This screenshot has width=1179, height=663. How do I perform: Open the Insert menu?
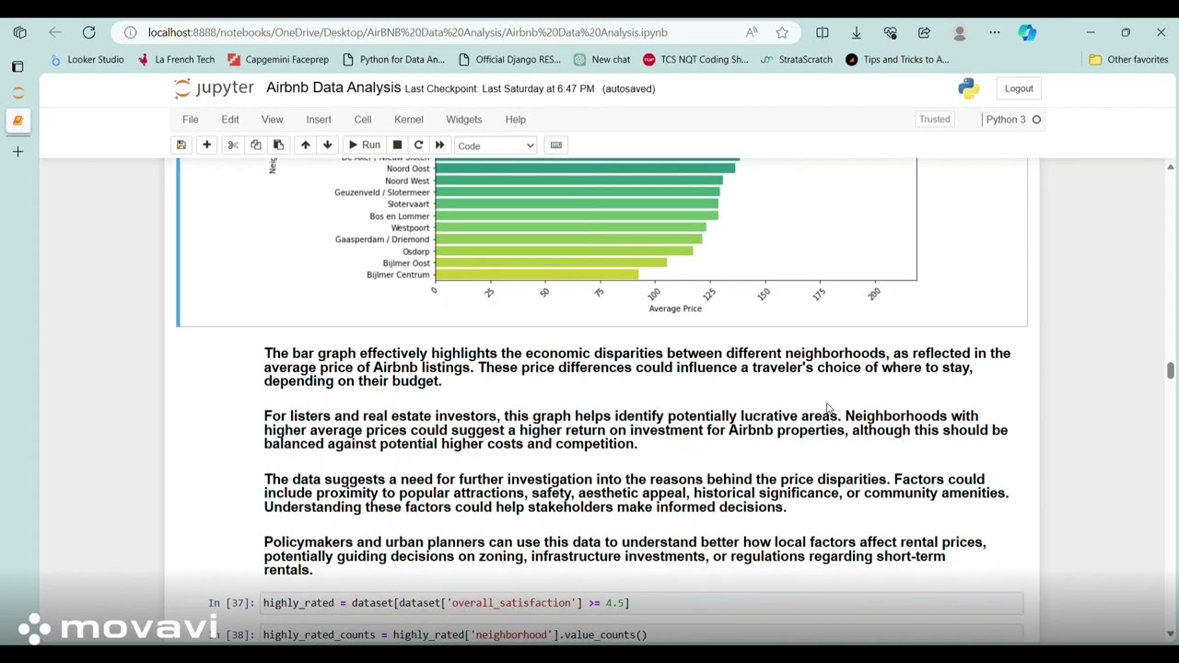point(319,120)
